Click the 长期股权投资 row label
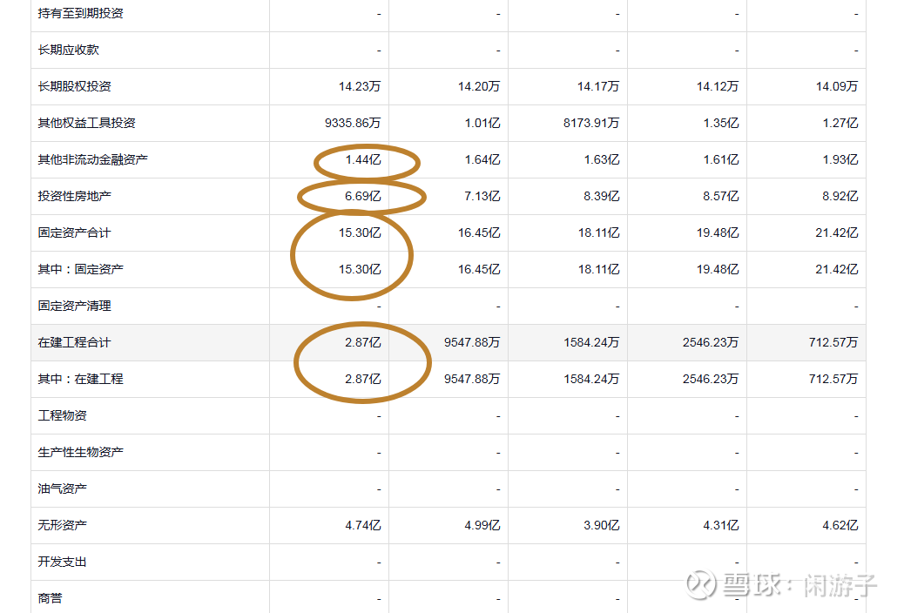The width and height of the screenshot is (904, 613). 75,87
